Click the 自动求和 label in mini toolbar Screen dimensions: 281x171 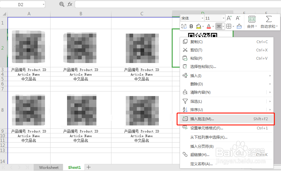[x=268, y=27]
